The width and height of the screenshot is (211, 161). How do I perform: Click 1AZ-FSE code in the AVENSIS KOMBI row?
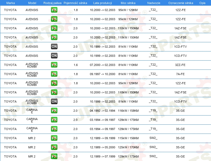click(180, 92)
